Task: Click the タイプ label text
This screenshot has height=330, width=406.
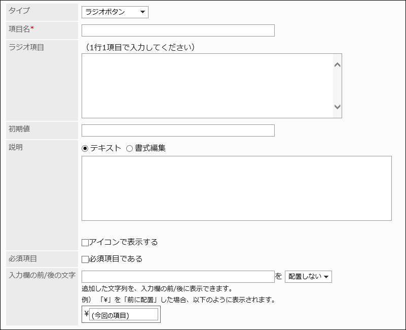Action: [x=19, y=11]
